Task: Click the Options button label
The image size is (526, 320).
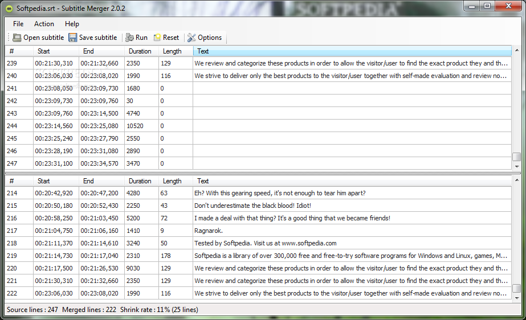Action: point(210,38)
